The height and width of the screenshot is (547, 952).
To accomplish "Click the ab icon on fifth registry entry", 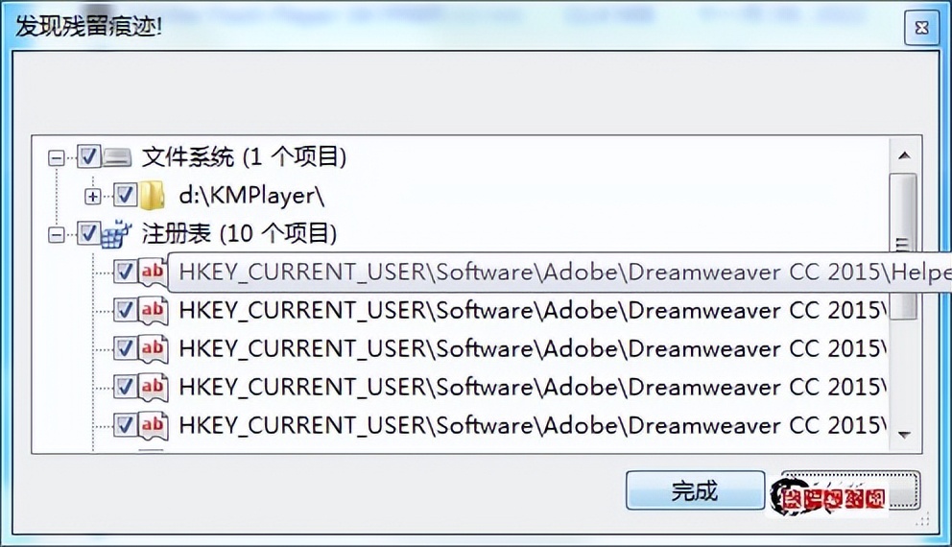I will [x=152, y=425].
